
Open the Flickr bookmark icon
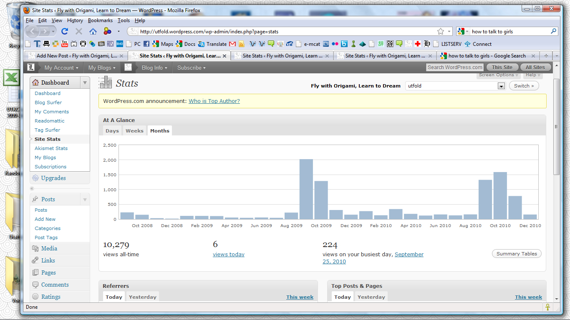[335, 44]
